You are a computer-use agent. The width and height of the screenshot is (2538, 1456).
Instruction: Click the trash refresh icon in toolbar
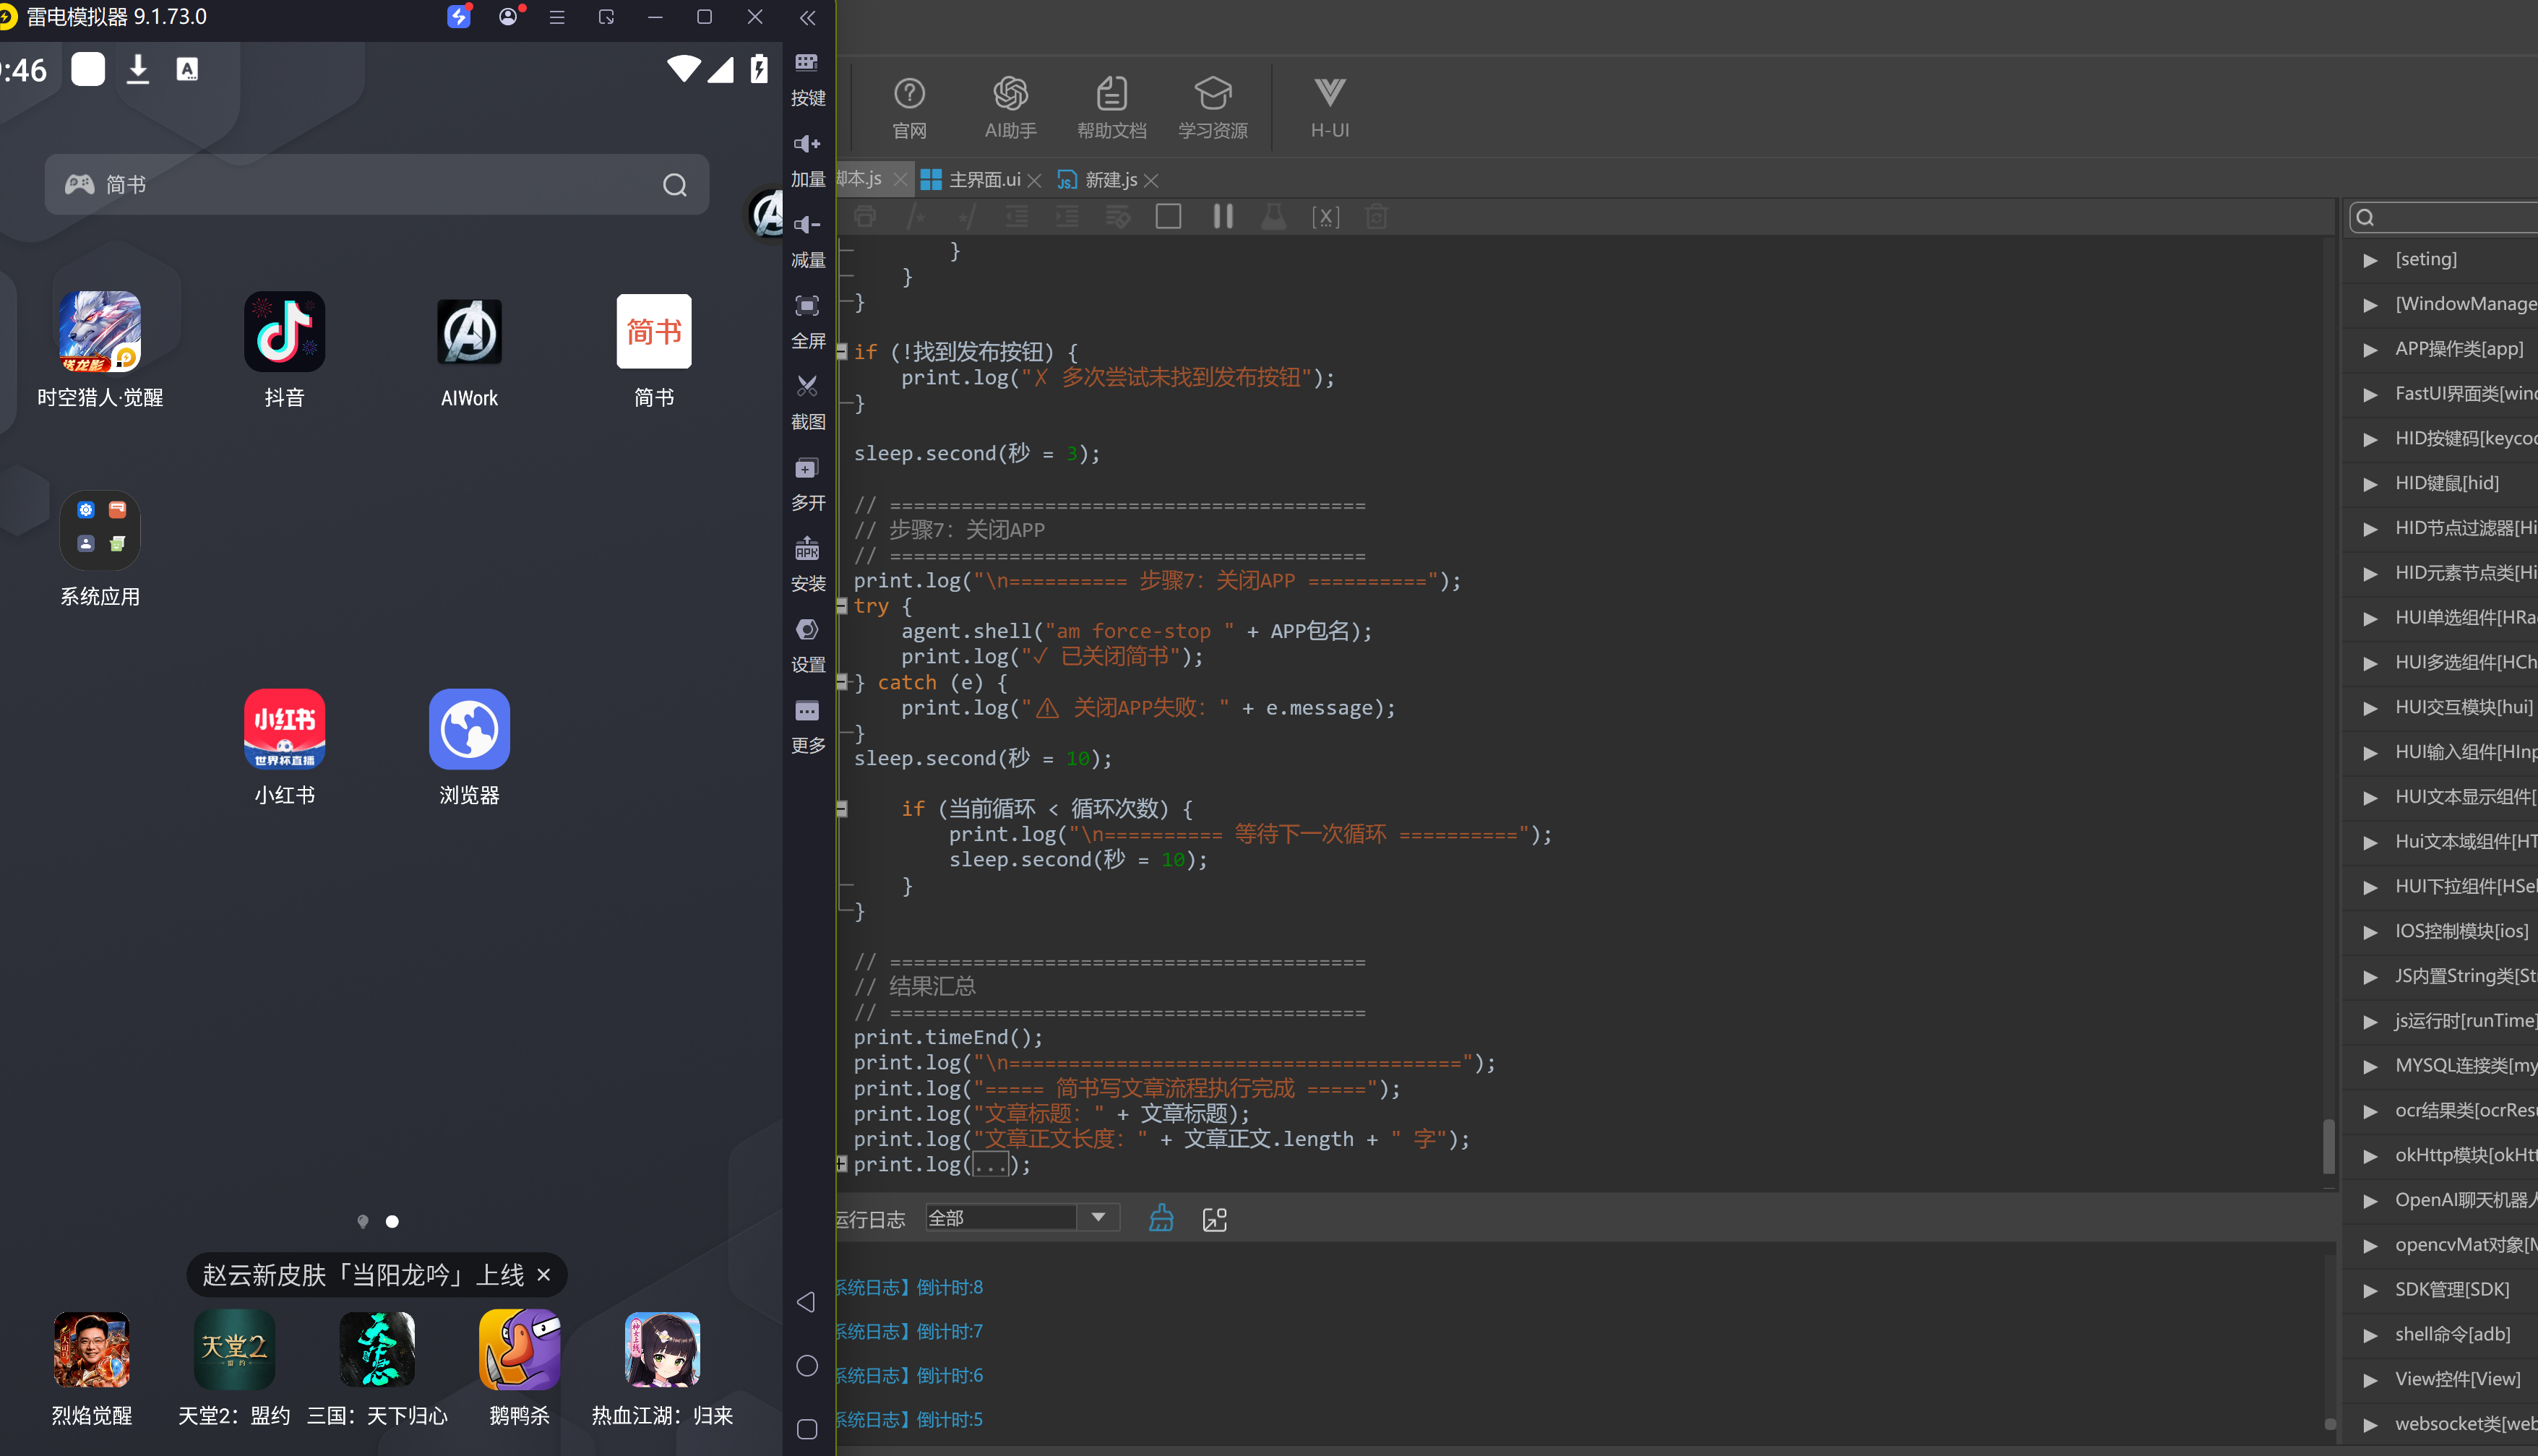(1376, 216)
